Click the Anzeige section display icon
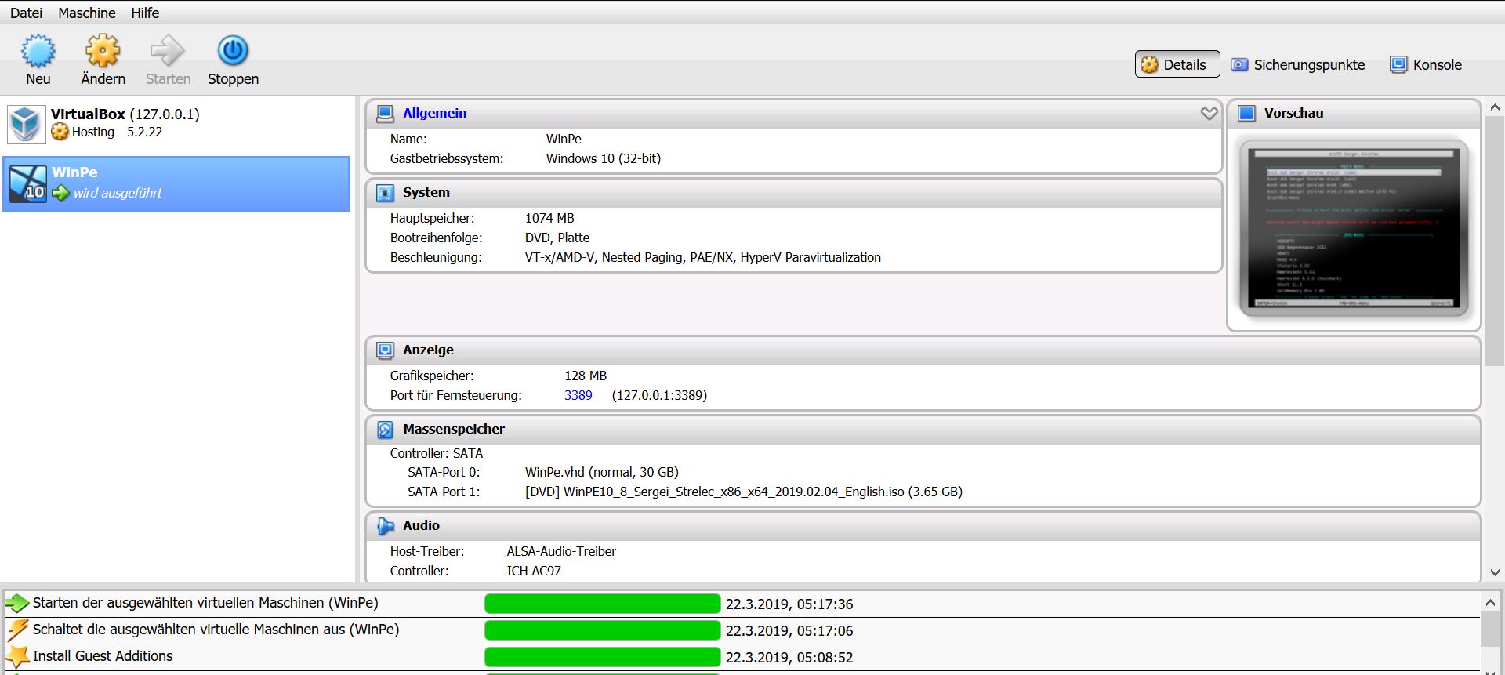Screen dimensions: 1505x675 [385, 350]
